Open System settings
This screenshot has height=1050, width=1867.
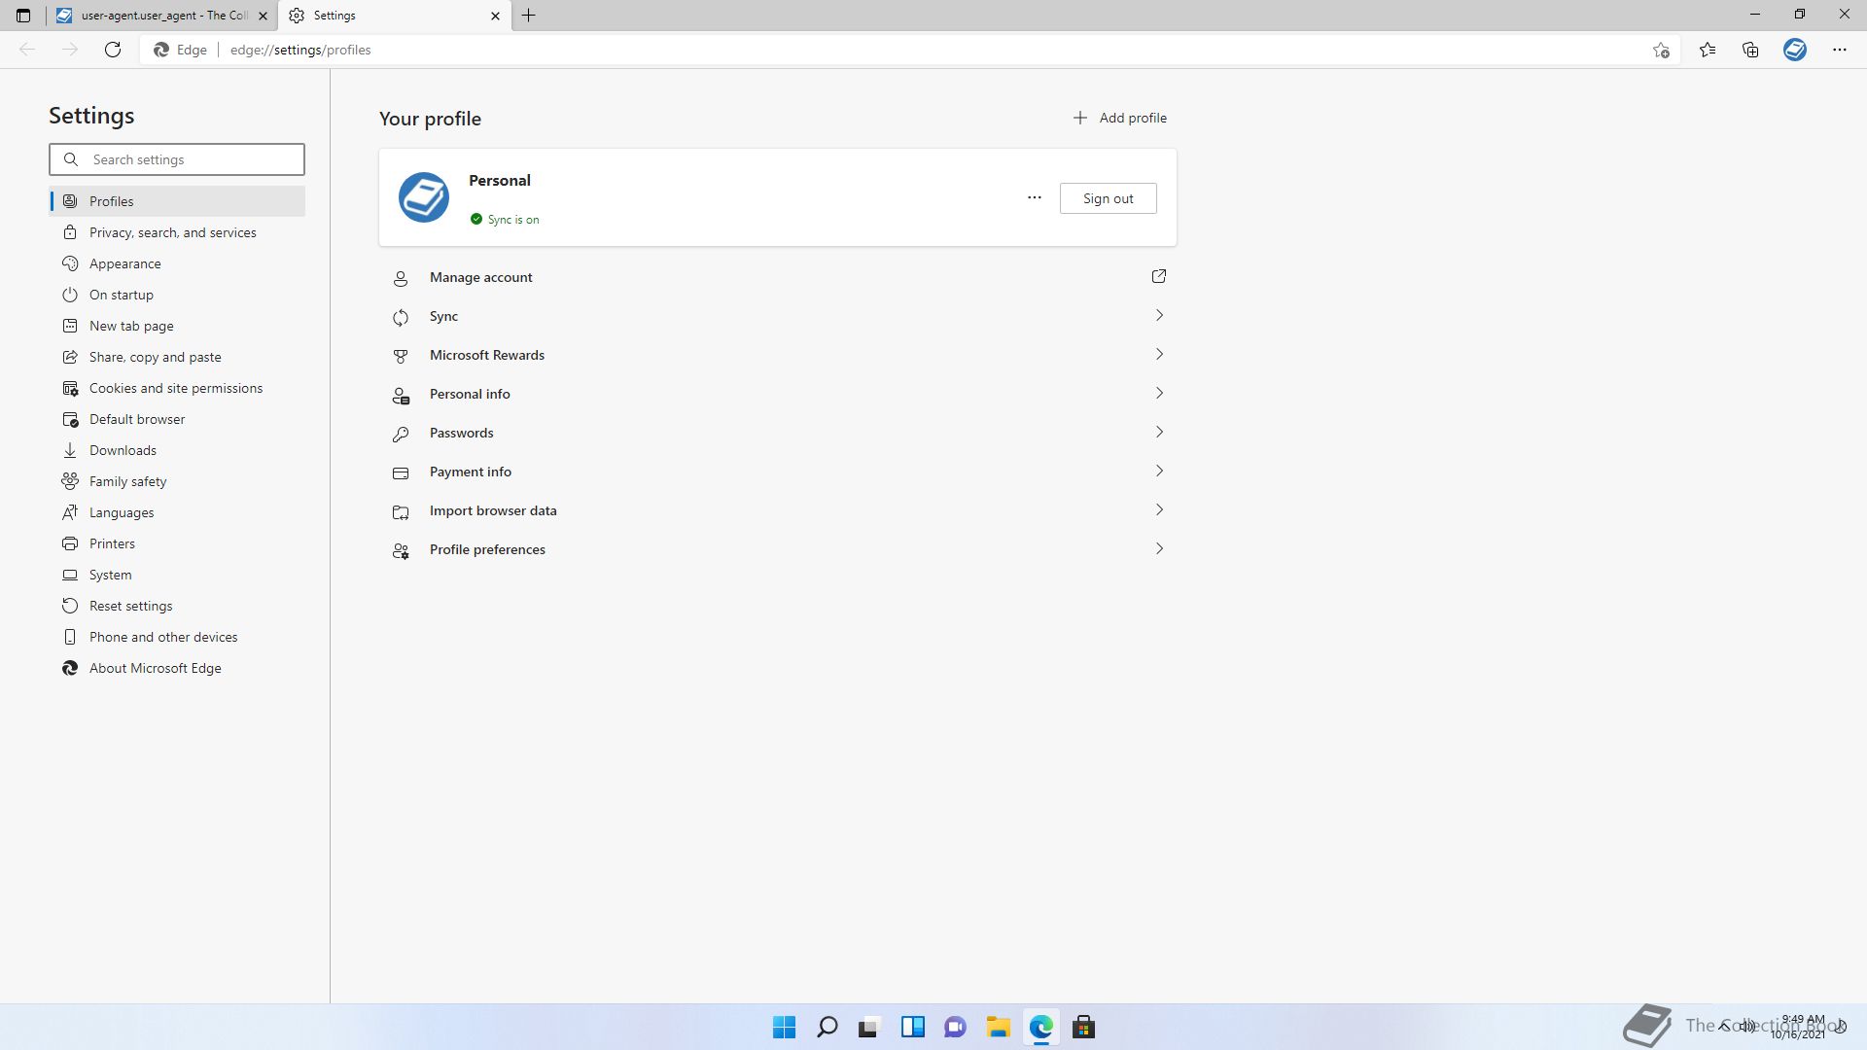click(177, 575)
